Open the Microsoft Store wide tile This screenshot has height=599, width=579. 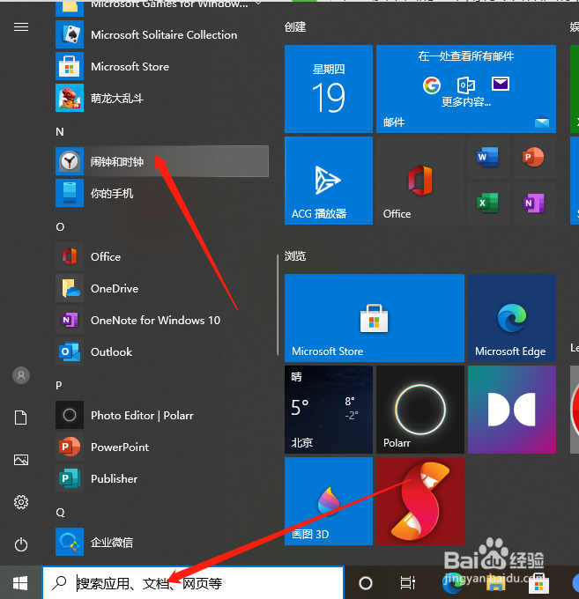coord(375,318)
